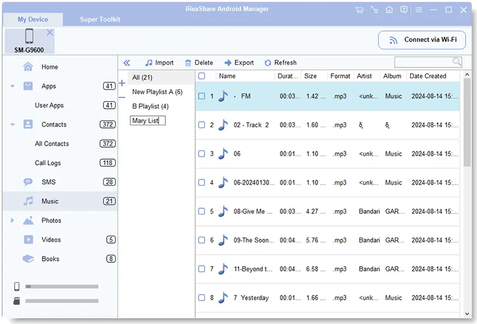Image resolution: width=477 pixels, height=324 pixels.
Task: Open the feedback help icon in title bar
Action: click(x=404, y=10)
